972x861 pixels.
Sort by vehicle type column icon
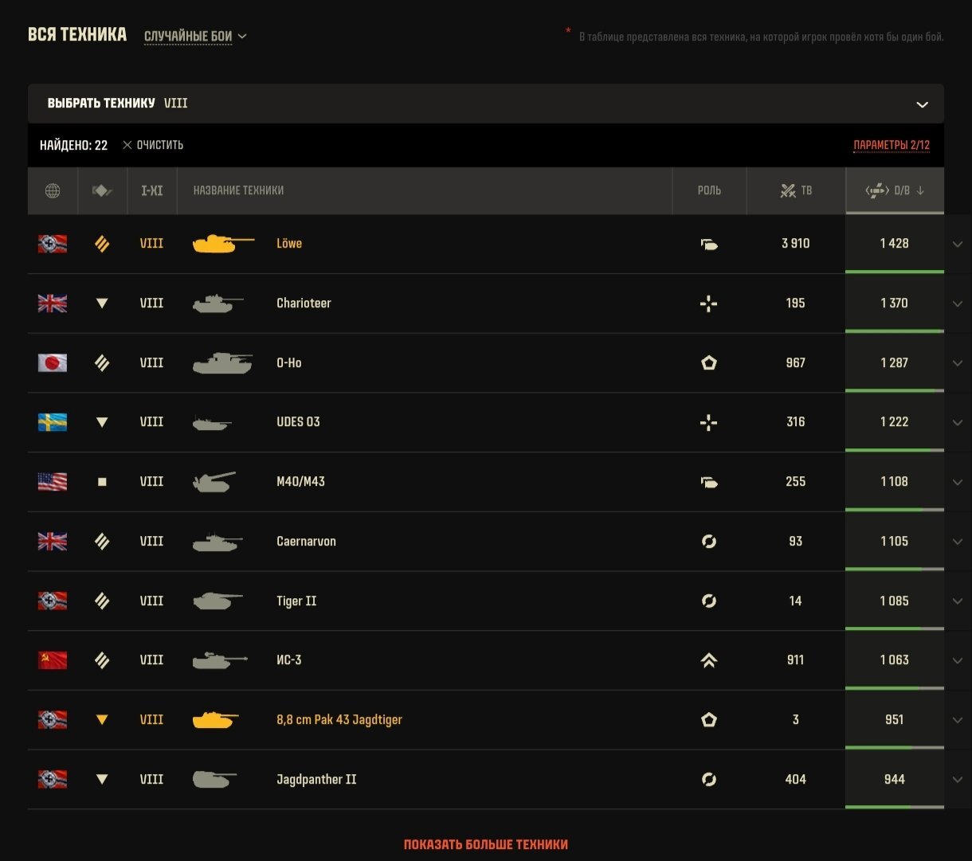(102, 190)
